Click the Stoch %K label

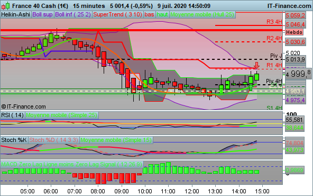(x=14, y=140)
